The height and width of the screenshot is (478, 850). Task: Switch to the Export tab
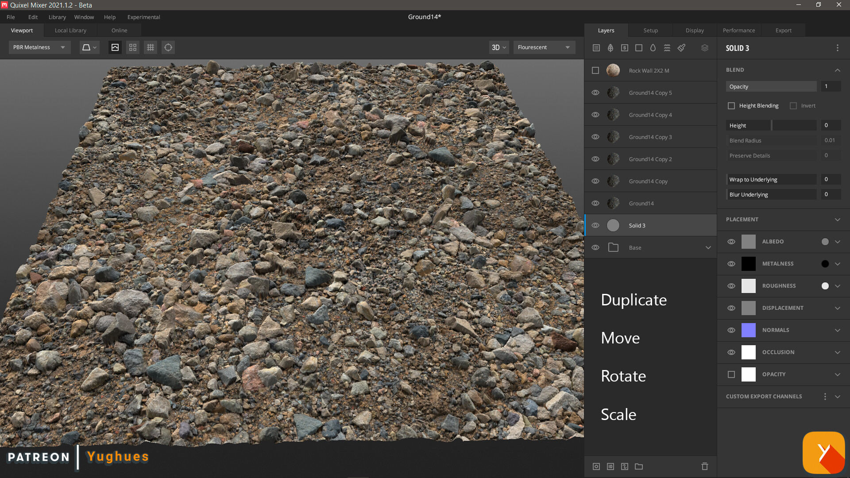point(783,30)
